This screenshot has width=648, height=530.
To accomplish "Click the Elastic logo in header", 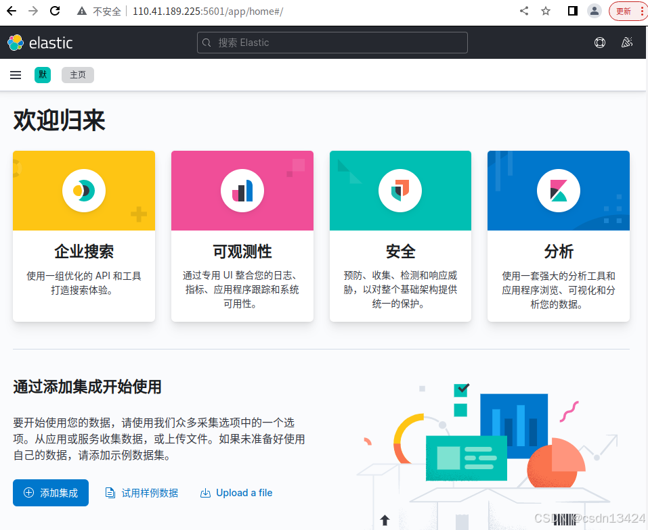I will [x=40, y=43].
